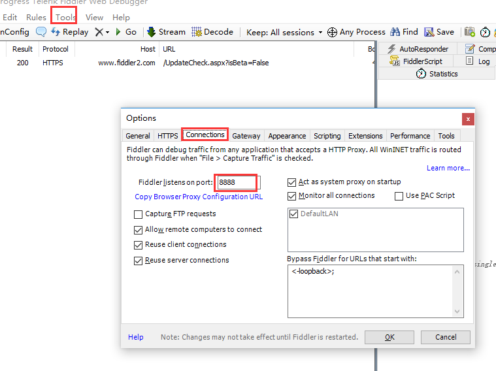
Task: Click the Host column header
Action: [117, 49]
